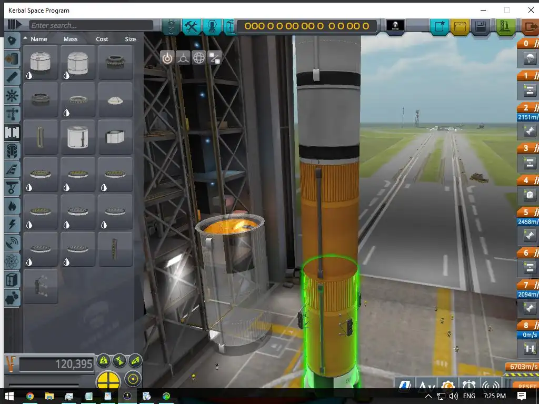This screenshot has width=539, height=404.
Task: Open the Communication parts category
Action: (x=12, y=243)
